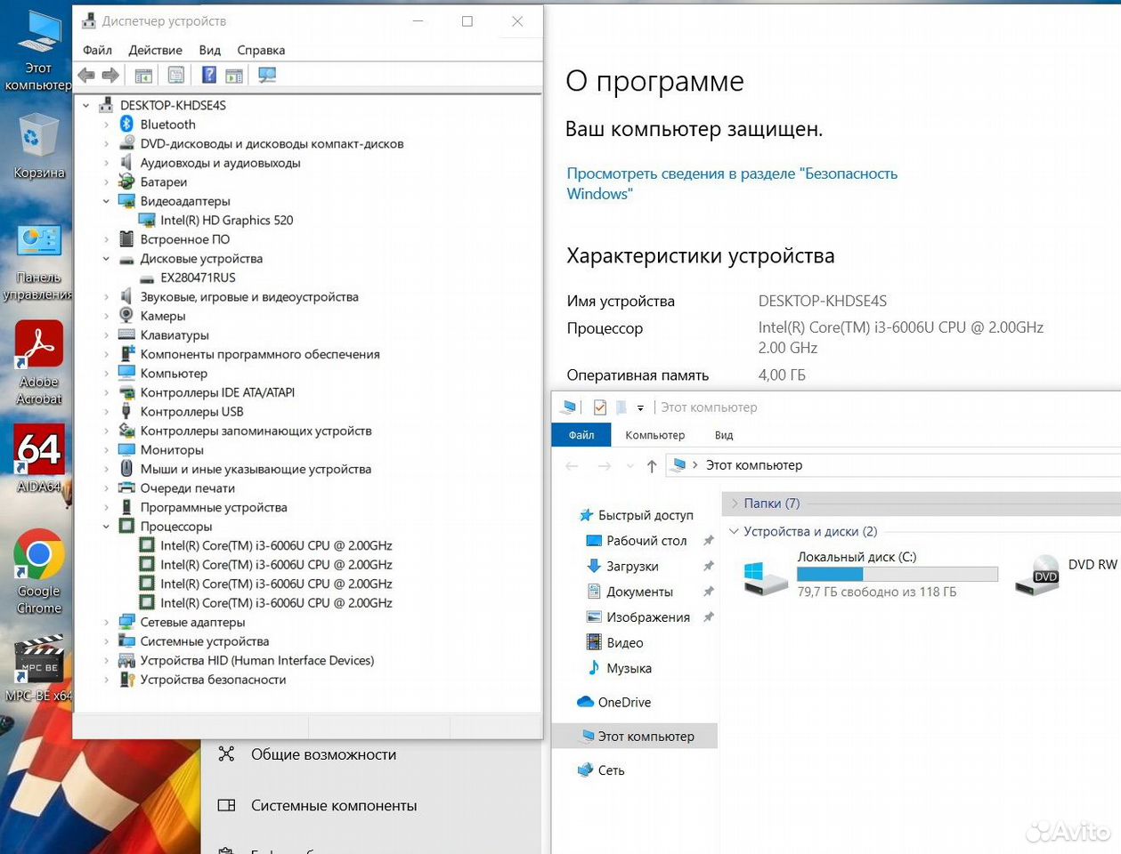The width and height of the screenshot is (1121, 854).
Task: Click Контроллеры IDE ATA/ATAPI icon
Action: pyautogui.click(x=126, y=392)
